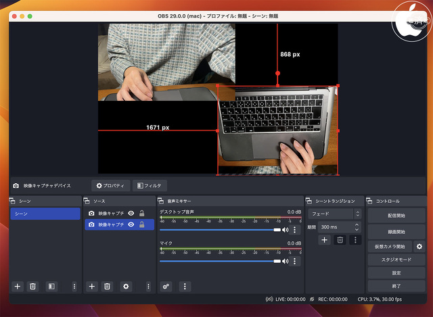Delete the selected scene with trash icon
The image size is (433, 317).
pyautogui.click(x=32, y=287)
